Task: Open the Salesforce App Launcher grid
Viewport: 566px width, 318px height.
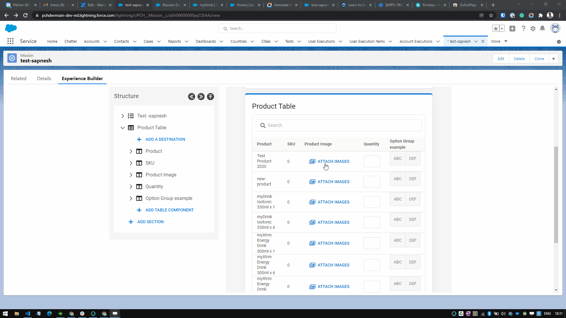Action: 11,41
